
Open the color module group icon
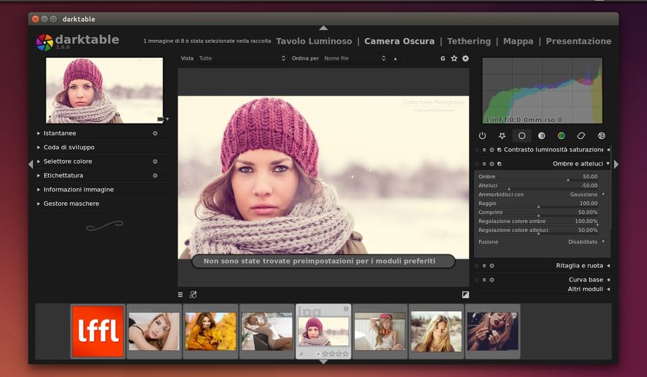click(561, 135)
